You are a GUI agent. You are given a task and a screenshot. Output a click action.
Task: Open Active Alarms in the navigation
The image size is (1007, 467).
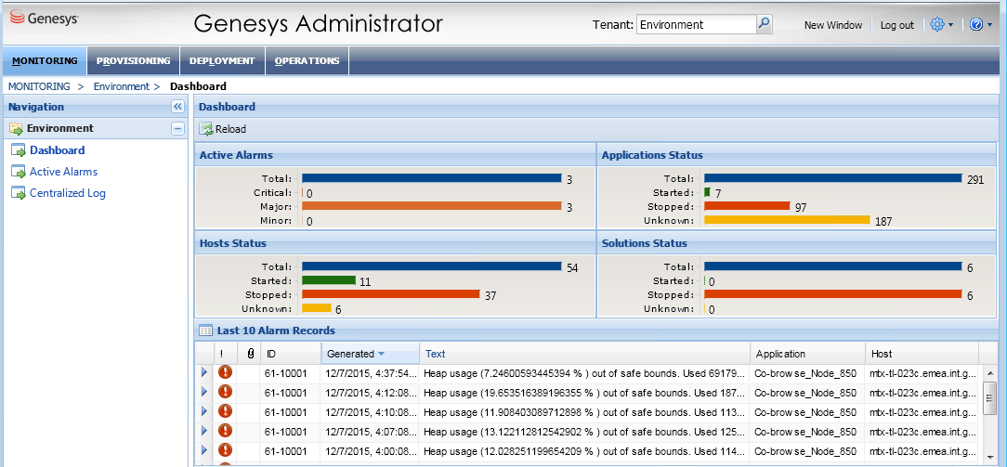pyautogui.click(x=63, y=171)
